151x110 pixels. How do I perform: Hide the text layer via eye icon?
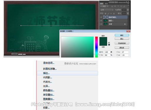coord(101,17)
